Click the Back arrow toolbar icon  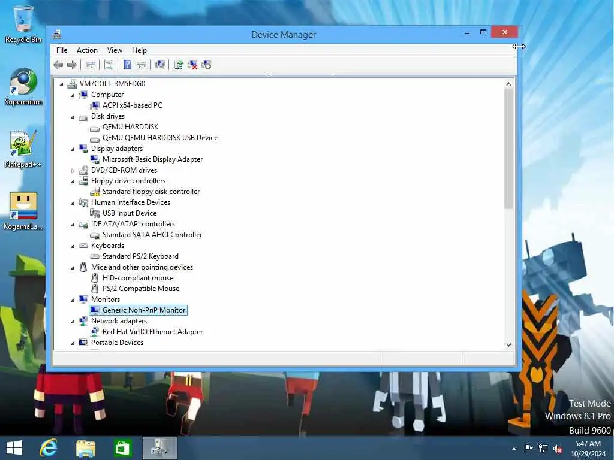pos(58,65)
